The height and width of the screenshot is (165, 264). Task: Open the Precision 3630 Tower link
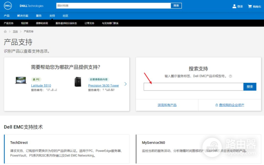tap(103, 85)
